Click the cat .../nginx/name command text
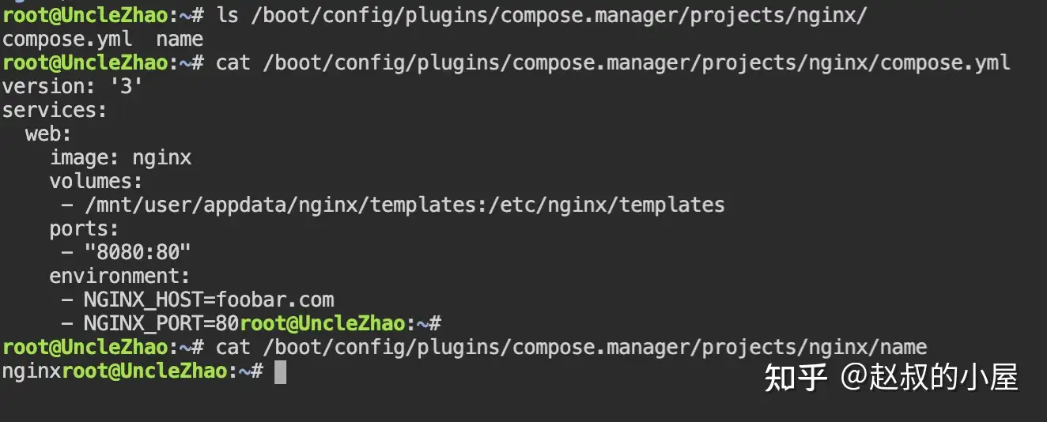The height and width of the screenshot is (422, 1047). point(571,347)
